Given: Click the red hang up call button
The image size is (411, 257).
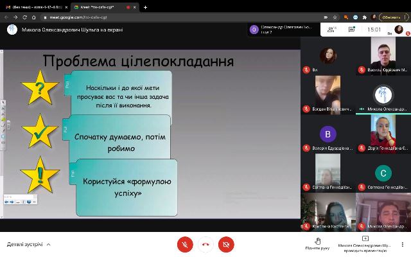Looking at the screenshot, I should 205,244.
